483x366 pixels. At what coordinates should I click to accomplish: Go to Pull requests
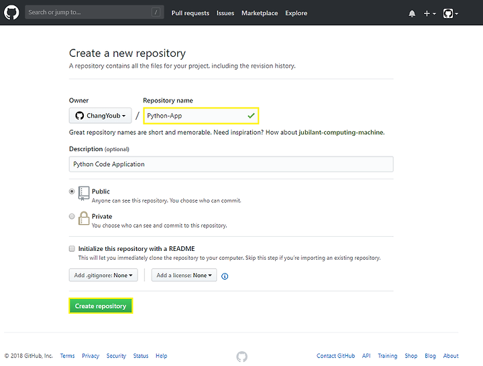pyautogui.click(x=190, y=13)
